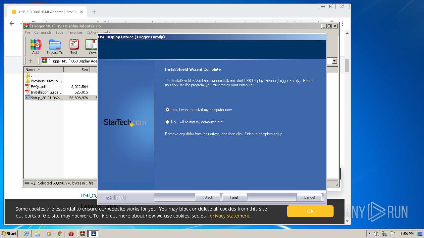Image resolution: width=424 pixels, height=238 pixels.
Task: Click the size 525,015 cell
Action: [x=81, y=92]
